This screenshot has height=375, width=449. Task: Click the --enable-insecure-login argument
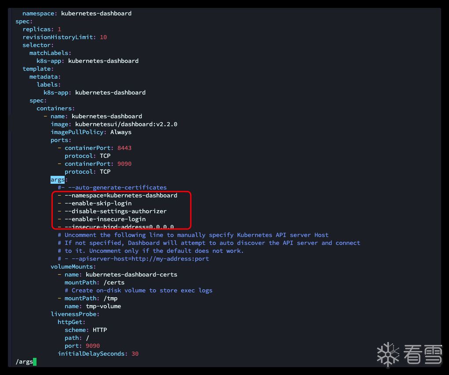[105, 219]
